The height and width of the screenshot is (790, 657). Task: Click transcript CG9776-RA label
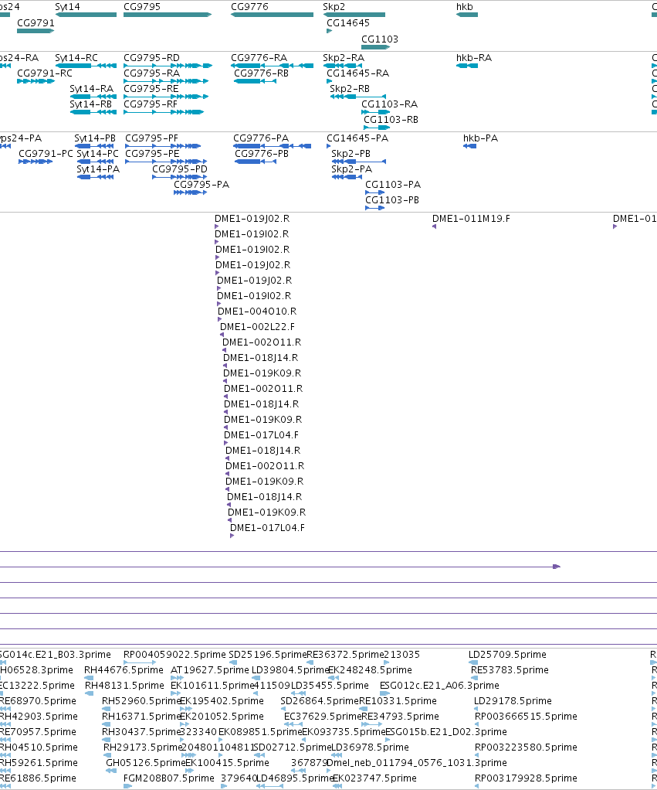259,57
